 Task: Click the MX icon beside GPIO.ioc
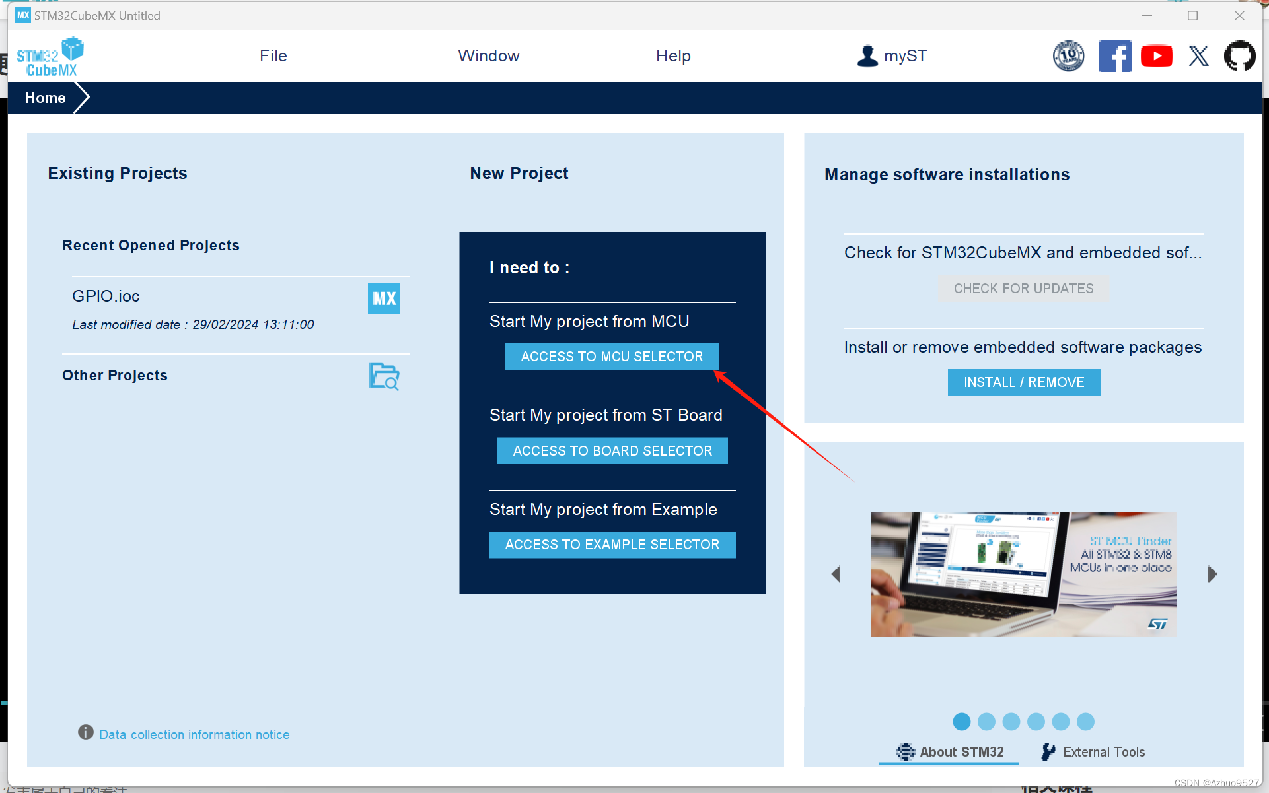pos(384,298)
